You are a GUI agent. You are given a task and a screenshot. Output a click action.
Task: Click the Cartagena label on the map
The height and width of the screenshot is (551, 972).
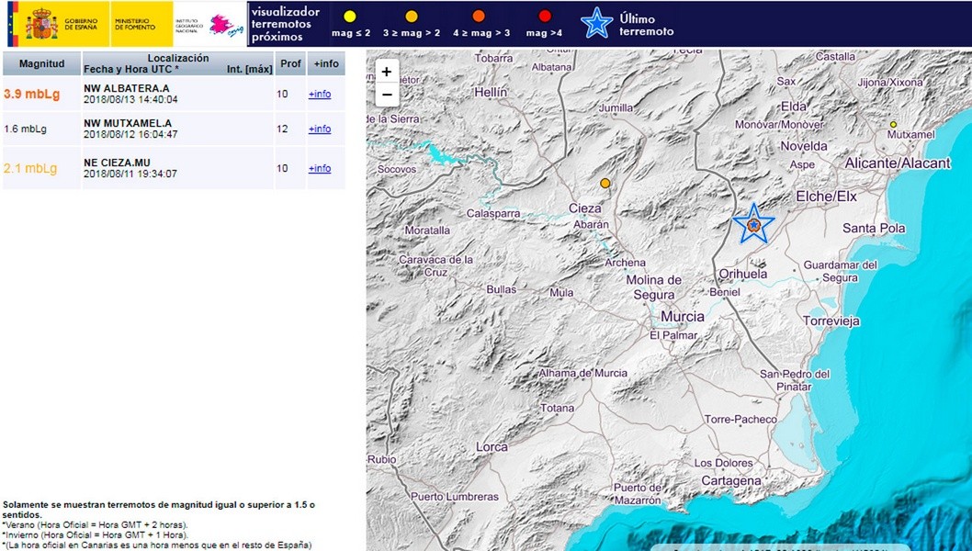tap(731, 481)
